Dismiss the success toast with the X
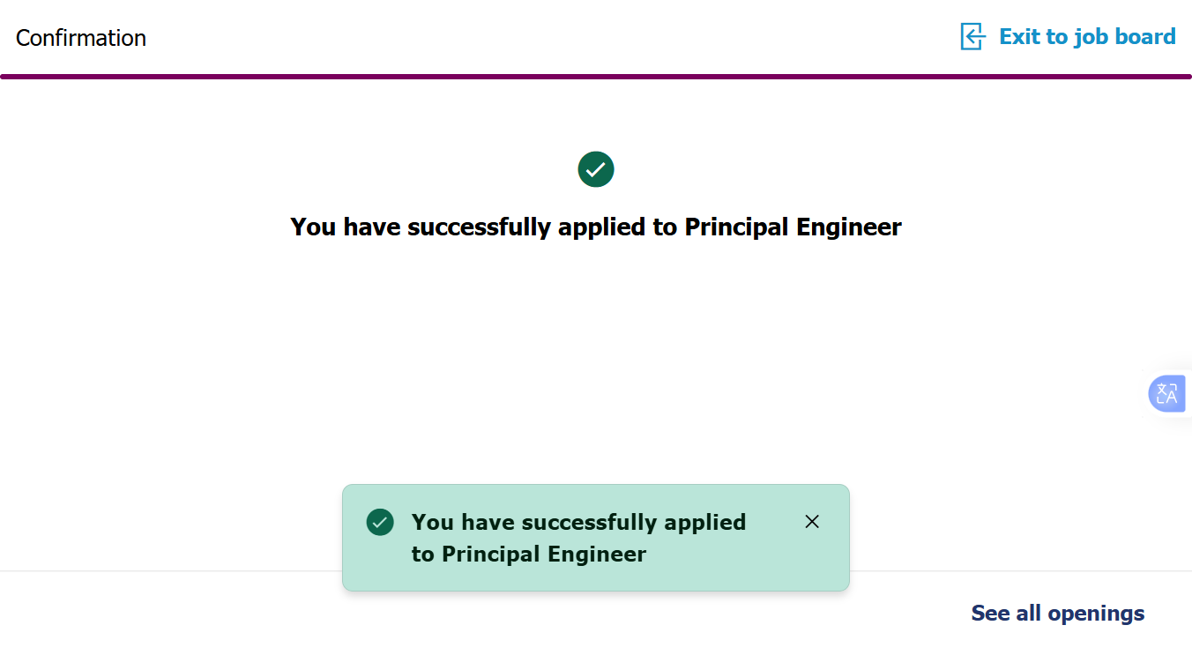The width and height of the screenshot is (1192, 655). [x=812, y=522]
